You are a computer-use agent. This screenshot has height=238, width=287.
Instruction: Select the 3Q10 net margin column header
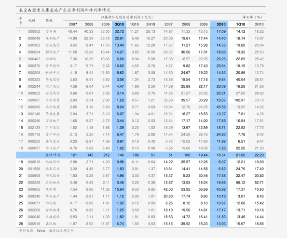[x=221, y=24]
